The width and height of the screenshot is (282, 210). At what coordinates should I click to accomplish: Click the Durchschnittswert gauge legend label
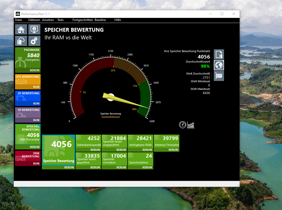coord(111,117)
